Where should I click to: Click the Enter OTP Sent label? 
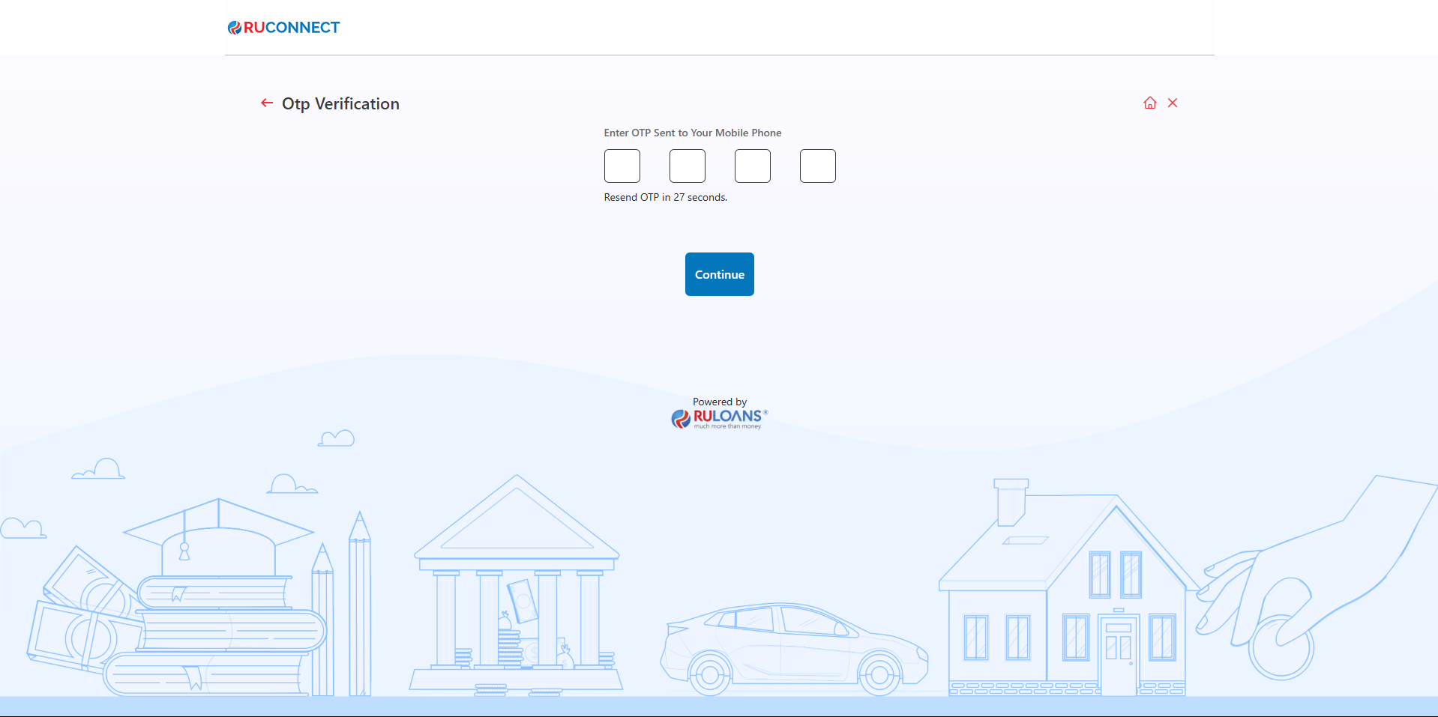tap(692, 133)
